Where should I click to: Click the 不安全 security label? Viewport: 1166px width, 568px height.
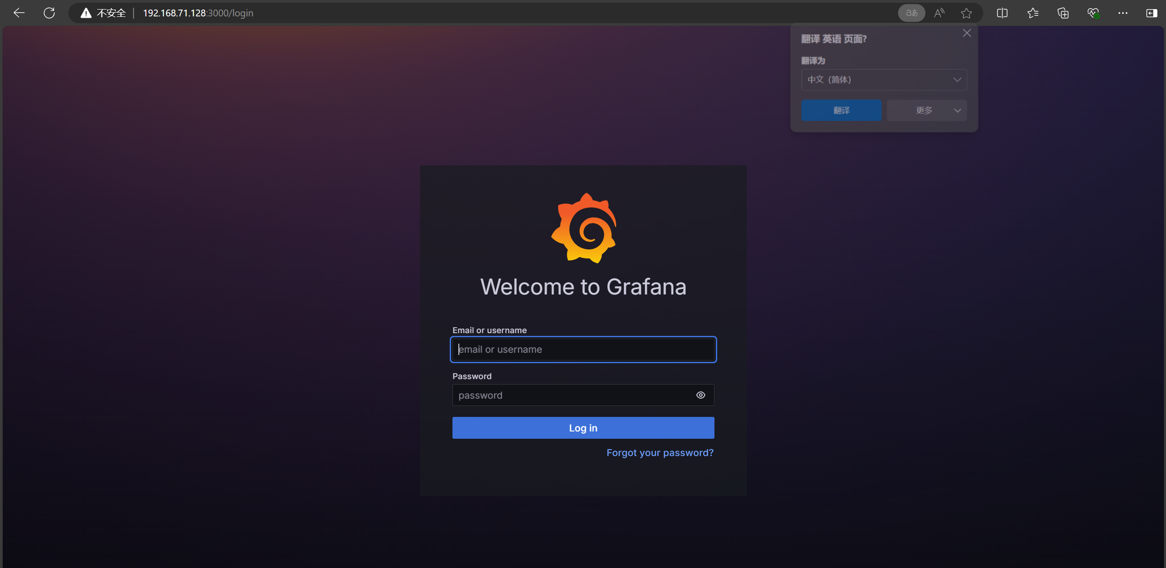[111, 13]
